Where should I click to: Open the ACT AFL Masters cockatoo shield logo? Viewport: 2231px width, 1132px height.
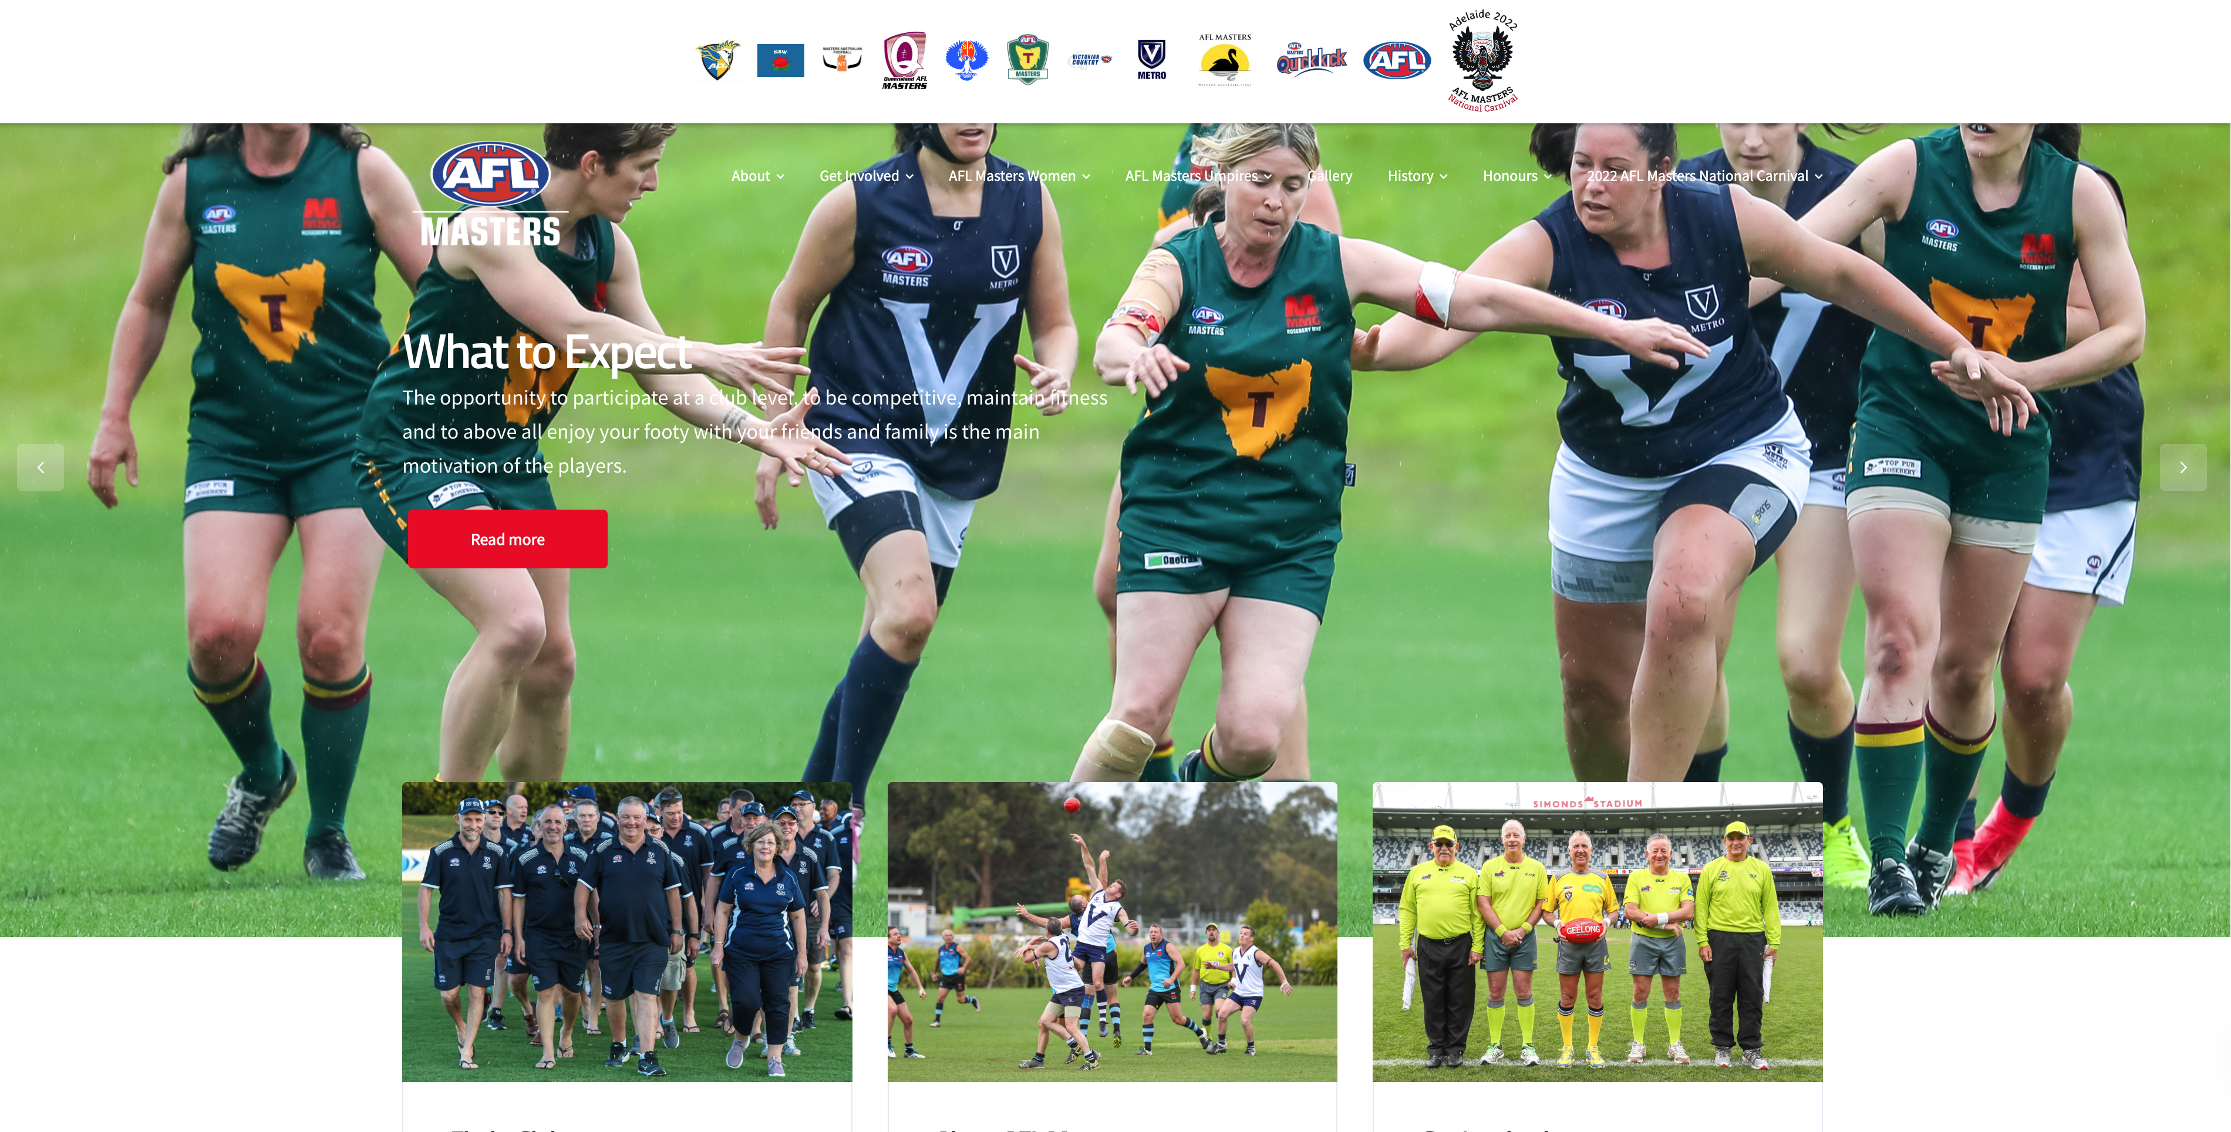(x=718, y=60)
